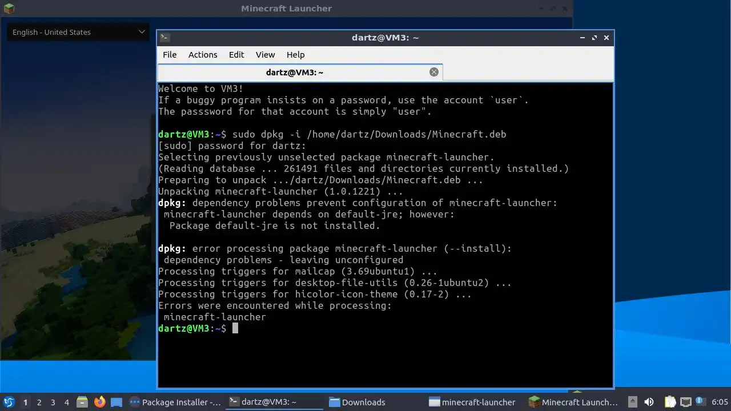Open the LXQt application menu
This screenshot has width=731, height=411.
(x=9, y=402)
